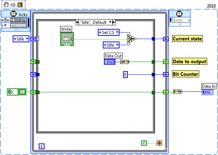
Task: Select the hand scroll tool icon
Action: click(6, 5)
